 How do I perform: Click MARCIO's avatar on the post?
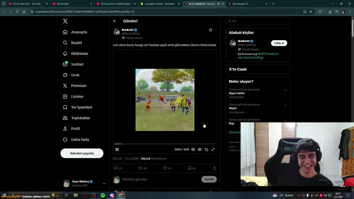click(x=116, y=32)
